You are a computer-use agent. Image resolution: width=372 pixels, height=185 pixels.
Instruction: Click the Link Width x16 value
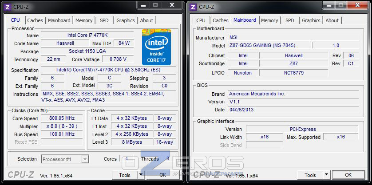point(264,137)
